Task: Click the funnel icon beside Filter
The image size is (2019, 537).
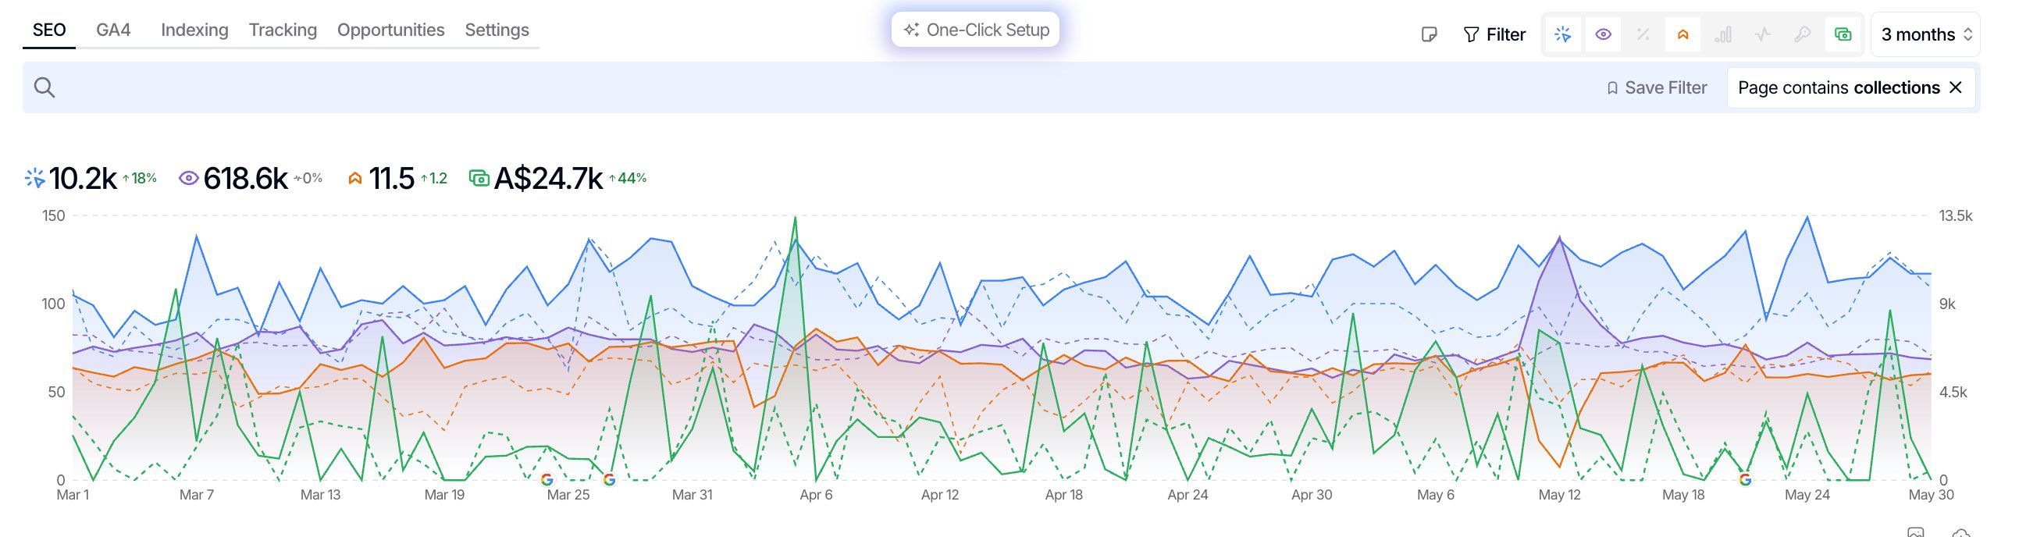Action: [x=1471, y=34]
